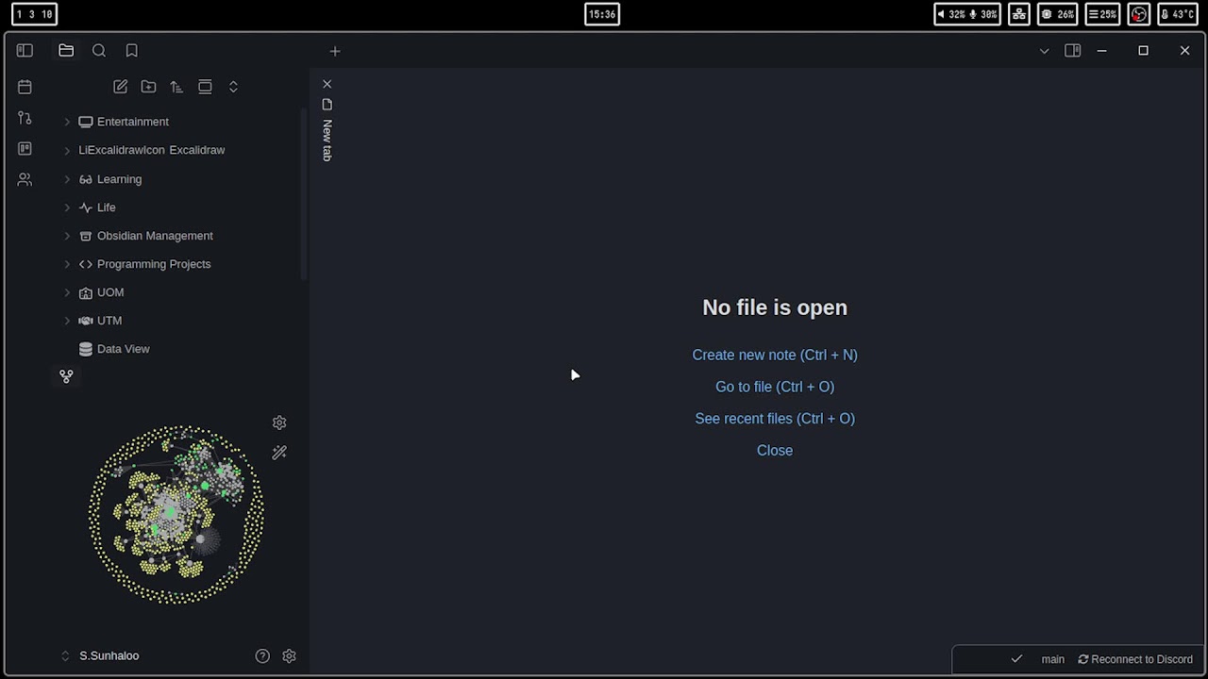Create a new folder icon
Viewport: 1208px width, 679px height.
(x=148, y=87)
